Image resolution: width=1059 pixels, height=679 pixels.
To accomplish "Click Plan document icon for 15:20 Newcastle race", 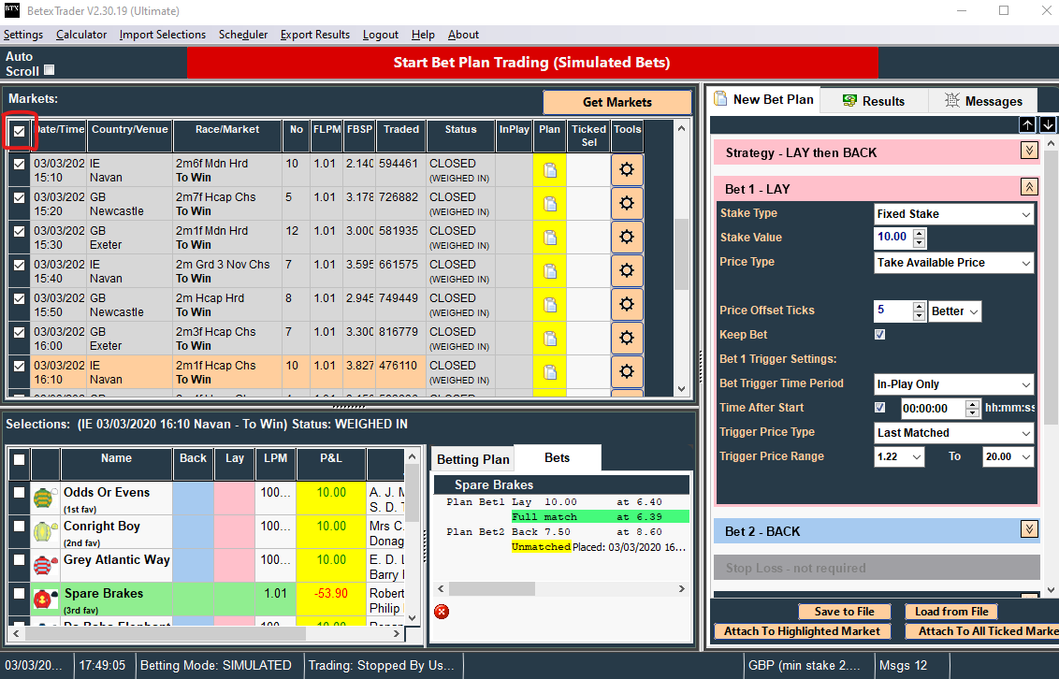I will [549, 204].
